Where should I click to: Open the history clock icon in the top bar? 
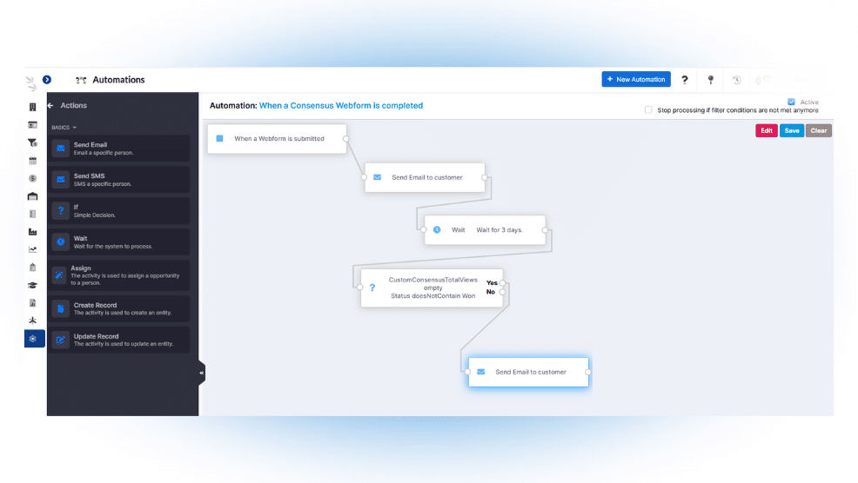point(737,80)
